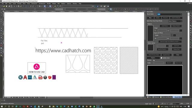The width and height of the screenshot is (192, 108).
Task: Click the Save toolbar icon
Action: click(7, 6)
